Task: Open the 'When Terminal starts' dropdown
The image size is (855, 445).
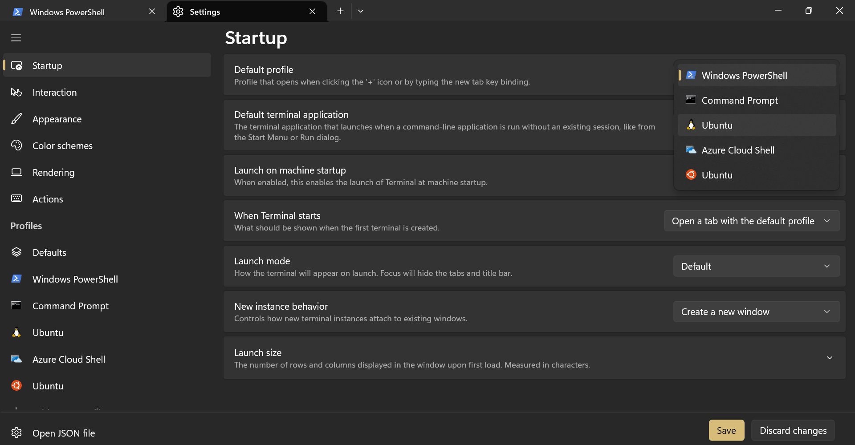Action: pos(752,221)
